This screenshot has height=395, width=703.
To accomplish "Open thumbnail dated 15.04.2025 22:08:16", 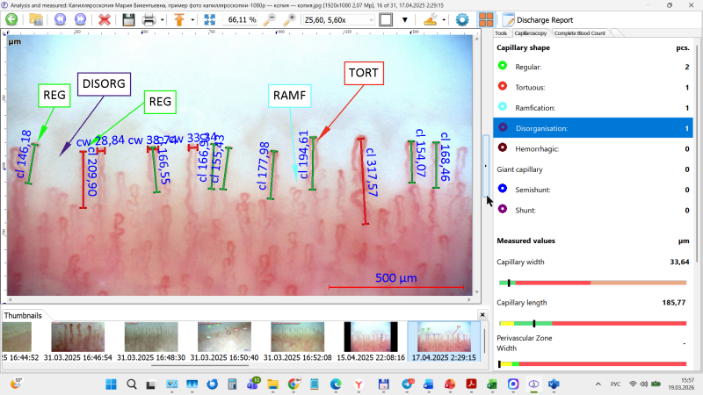I will 371,341.
